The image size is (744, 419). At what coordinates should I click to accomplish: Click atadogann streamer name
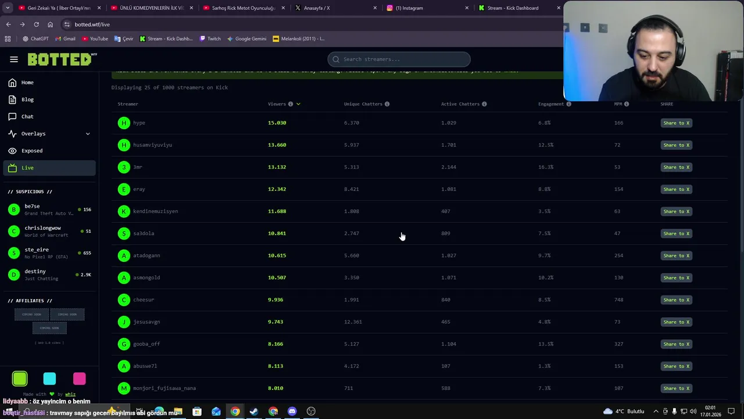tap(146, 255)
